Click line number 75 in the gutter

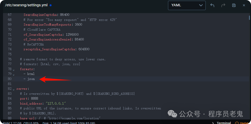[10, 54]
